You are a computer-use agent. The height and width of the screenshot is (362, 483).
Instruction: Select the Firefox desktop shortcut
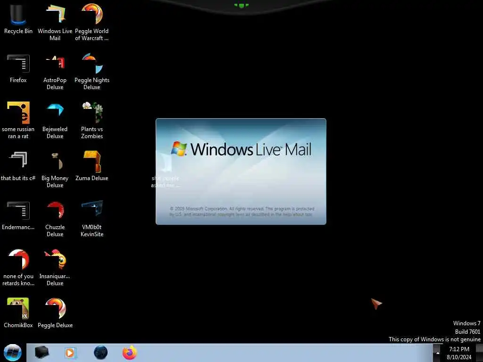18,68
